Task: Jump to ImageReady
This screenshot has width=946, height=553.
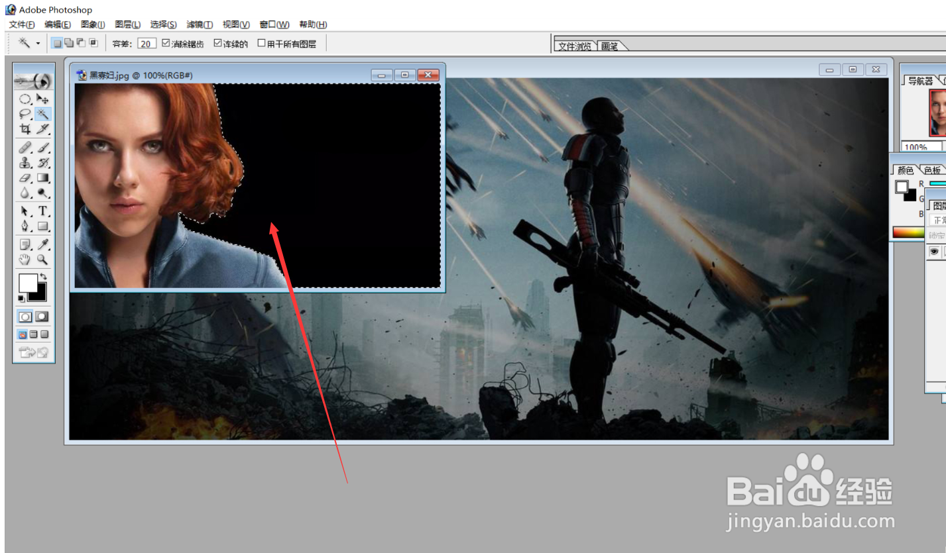Action: 34,353
